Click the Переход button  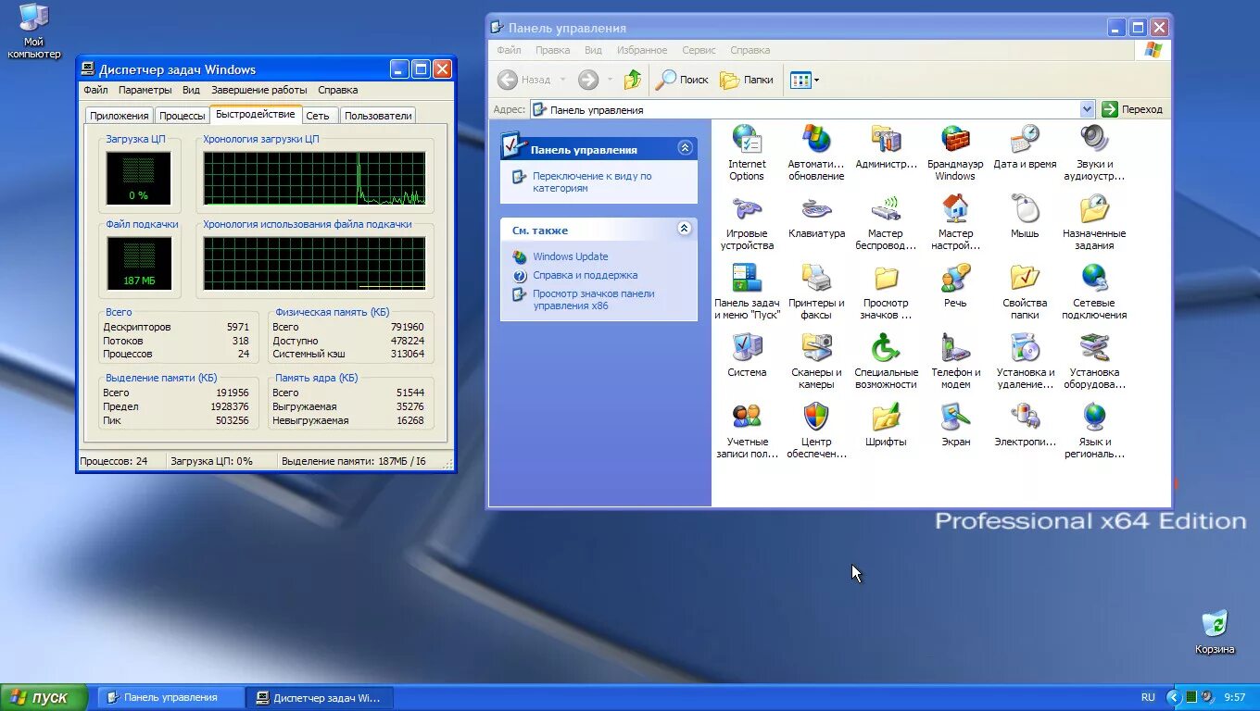tap(1132, 109)
